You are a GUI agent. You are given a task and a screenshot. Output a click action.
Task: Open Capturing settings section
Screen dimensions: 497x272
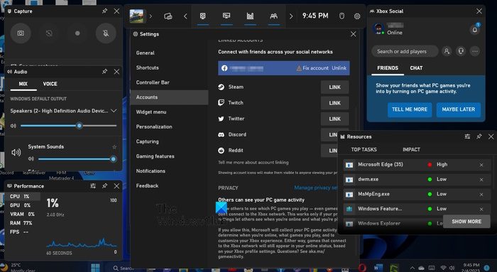(169, 141)
